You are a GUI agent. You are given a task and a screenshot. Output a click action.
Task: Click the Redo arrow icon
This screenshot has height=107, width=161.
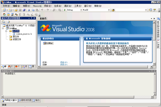point(48,10)
